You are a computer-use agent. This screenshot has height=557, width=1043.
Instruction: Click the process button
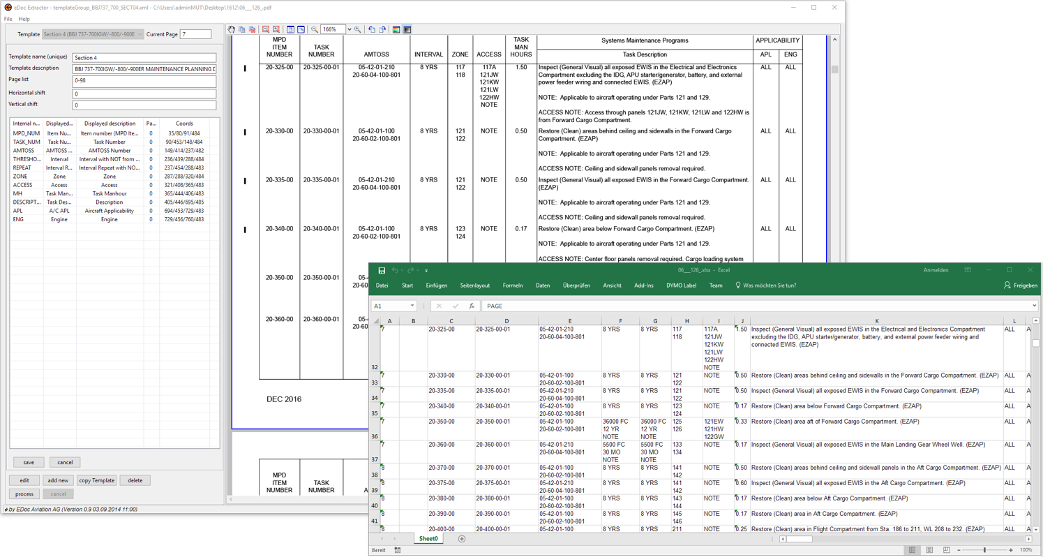click(x=24, y=493)
